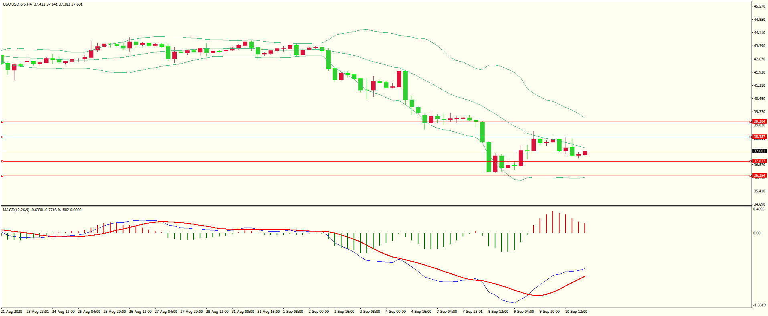Select the left anchor of the 38.387 line
The height and width of the screenshot is (316, 768).
[x=2, y=137]
